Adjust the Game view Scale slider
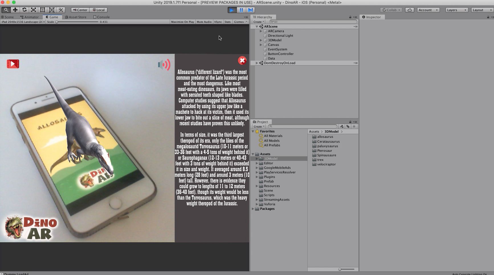 pos(57,22)
